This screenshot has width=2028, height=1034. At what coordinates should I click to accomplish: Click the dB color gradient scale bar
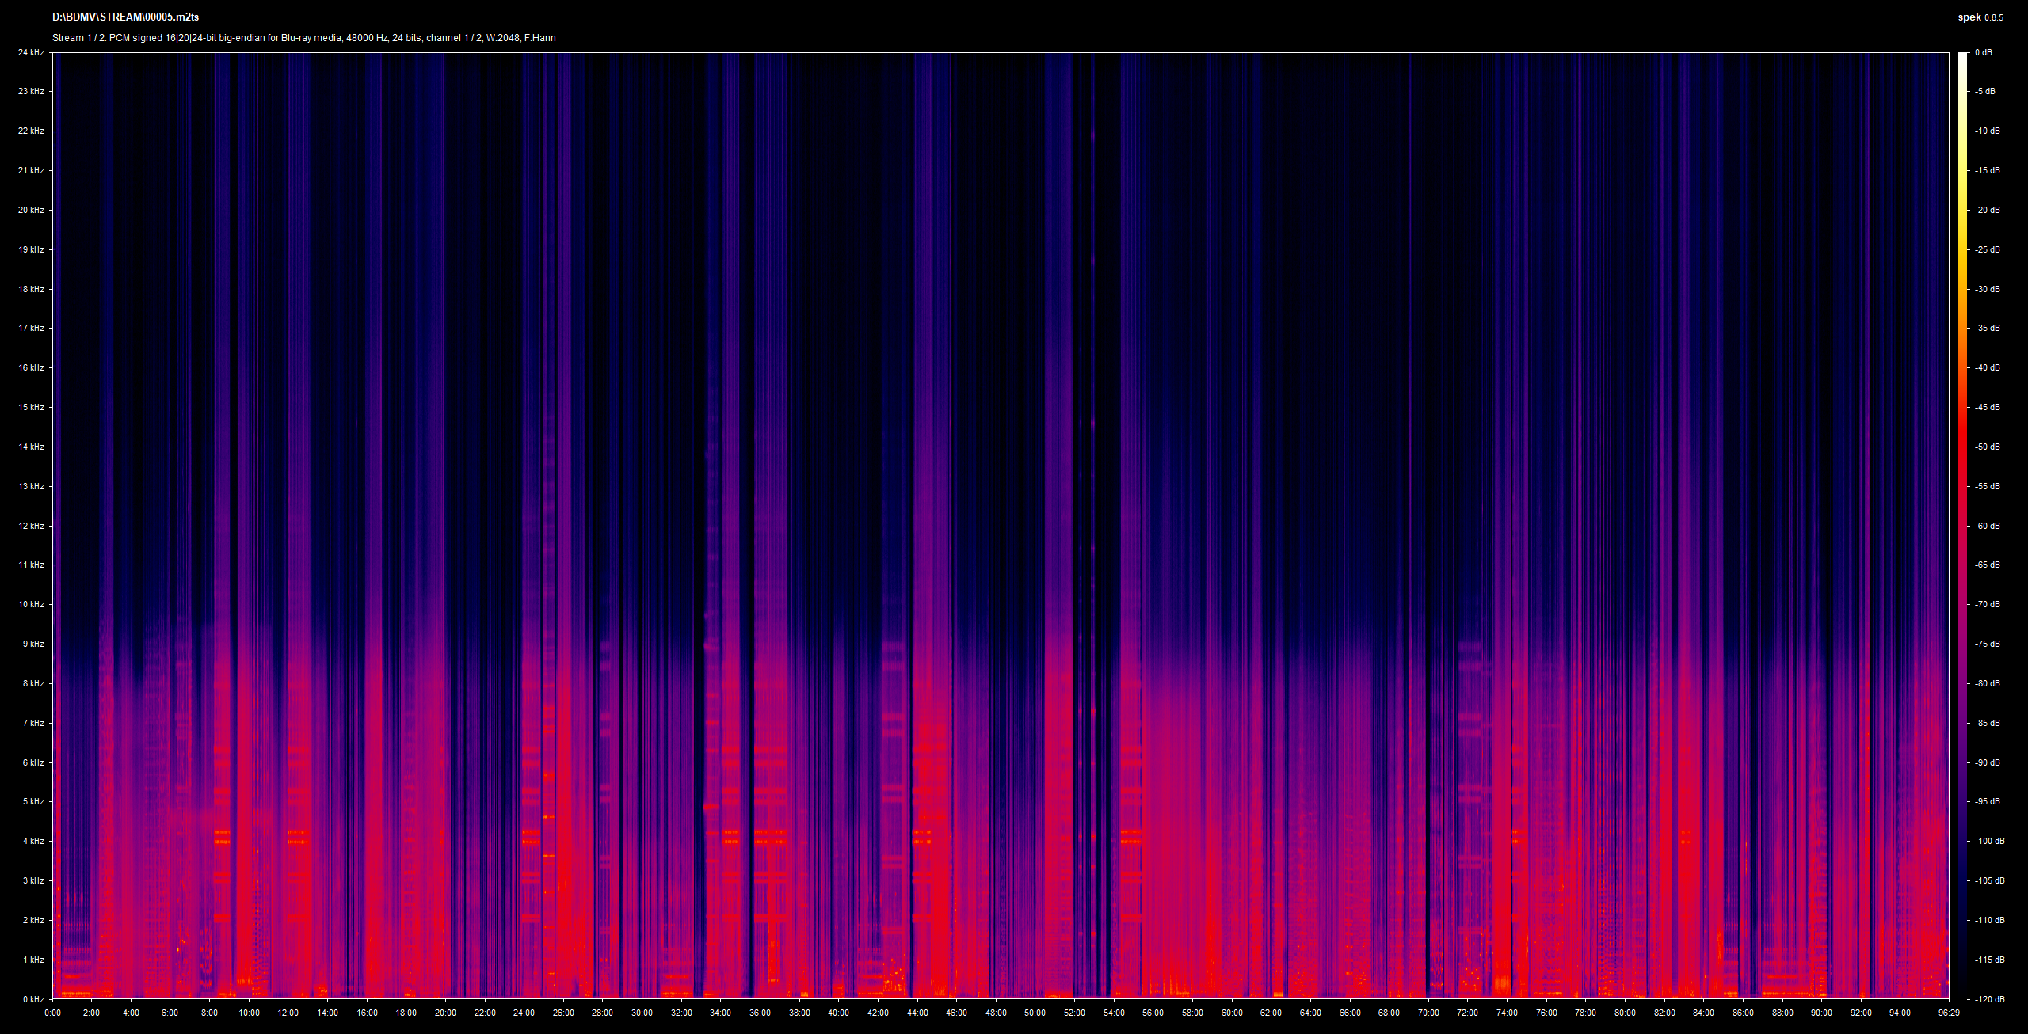[x=1962, y=526]
